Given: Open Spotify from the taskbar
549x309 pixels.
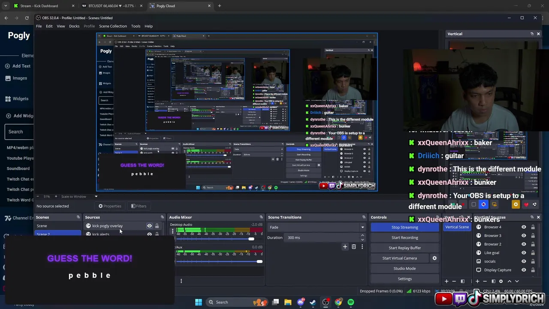Looking at the screenshot, I should (x=351, y=302).
